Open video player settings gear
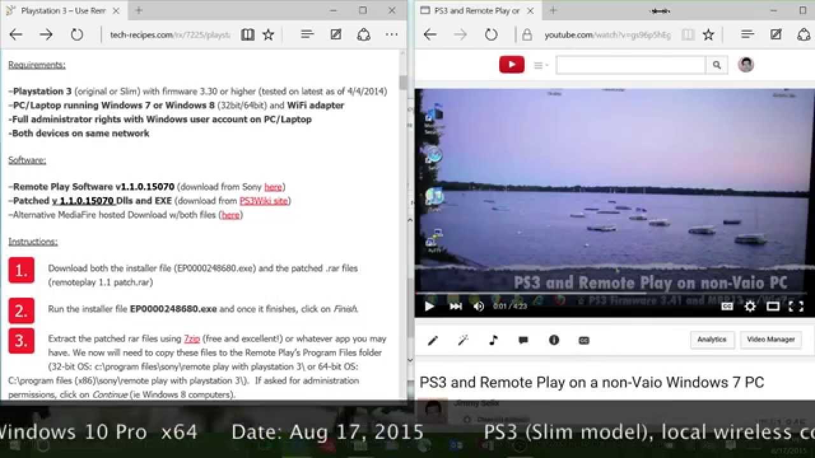Screen dimensions: 815x458 tap(750, 306)
